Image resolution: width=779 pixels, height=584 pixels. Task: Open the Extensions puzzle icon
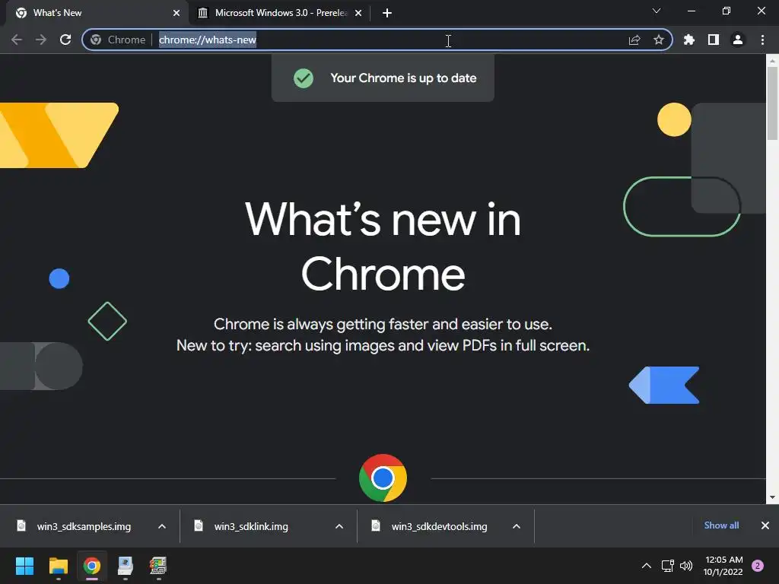[x=689, y=40]
